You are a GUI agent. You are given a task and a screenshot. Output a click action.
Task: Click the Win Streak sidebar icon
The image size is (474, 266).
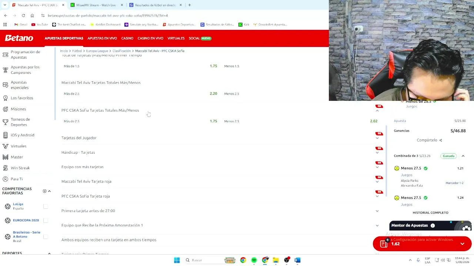(5, 168)
